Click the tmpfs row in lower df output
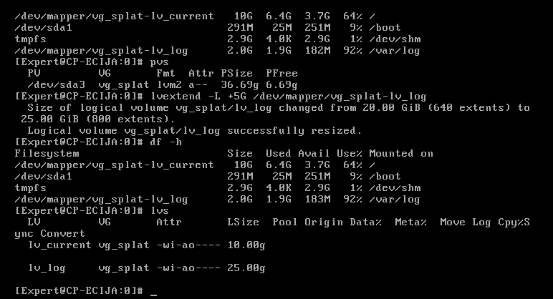 click(218, 187)
